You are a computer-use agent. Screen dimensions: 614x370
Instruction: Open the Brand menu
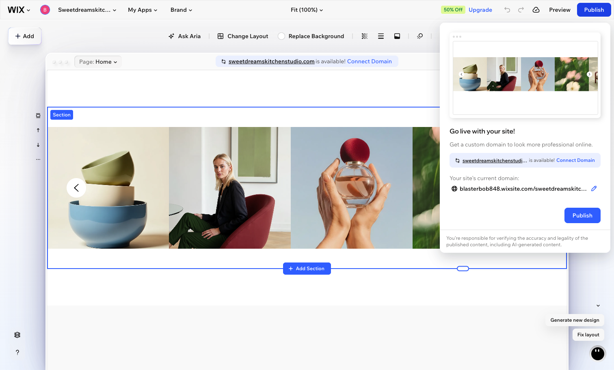point(181,10)
